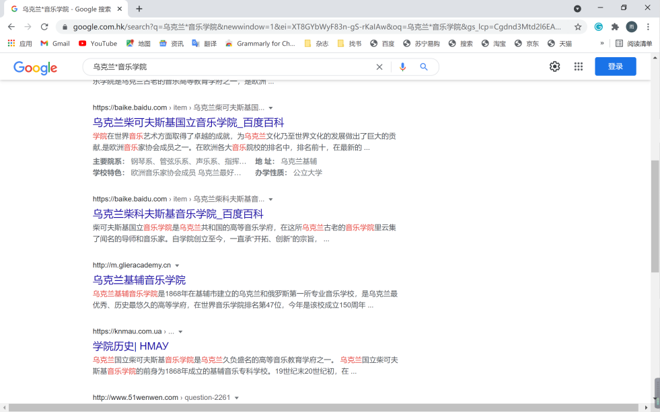660x412 pixels.
Task: Open the 天猫 bookmark
Action: coord(559,43)
